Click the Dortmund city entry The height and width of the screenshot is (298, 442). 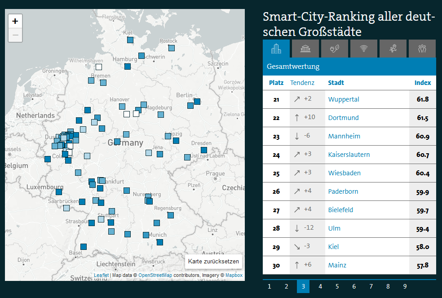[343, 118]
